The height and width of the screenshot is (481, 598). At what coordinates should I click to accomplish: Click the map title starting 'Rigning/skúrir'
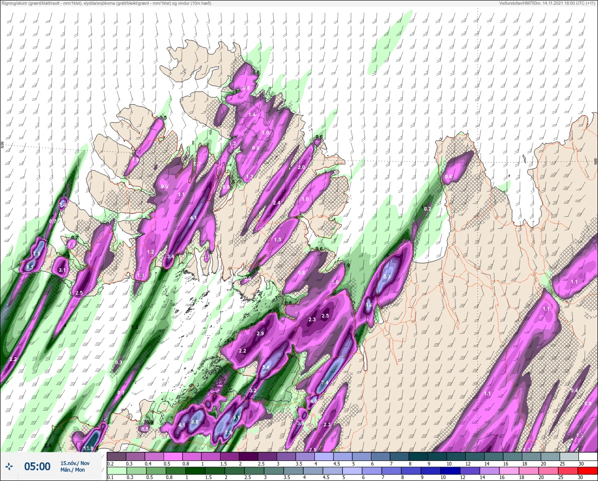(x=106, y=3)
